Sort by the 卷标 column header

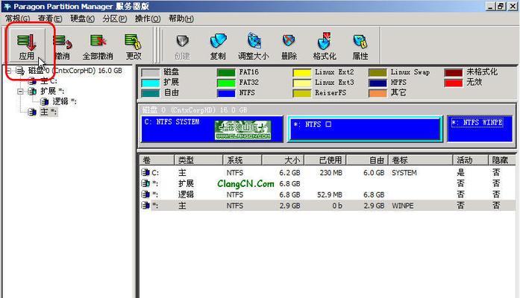[x=420, y=160]
